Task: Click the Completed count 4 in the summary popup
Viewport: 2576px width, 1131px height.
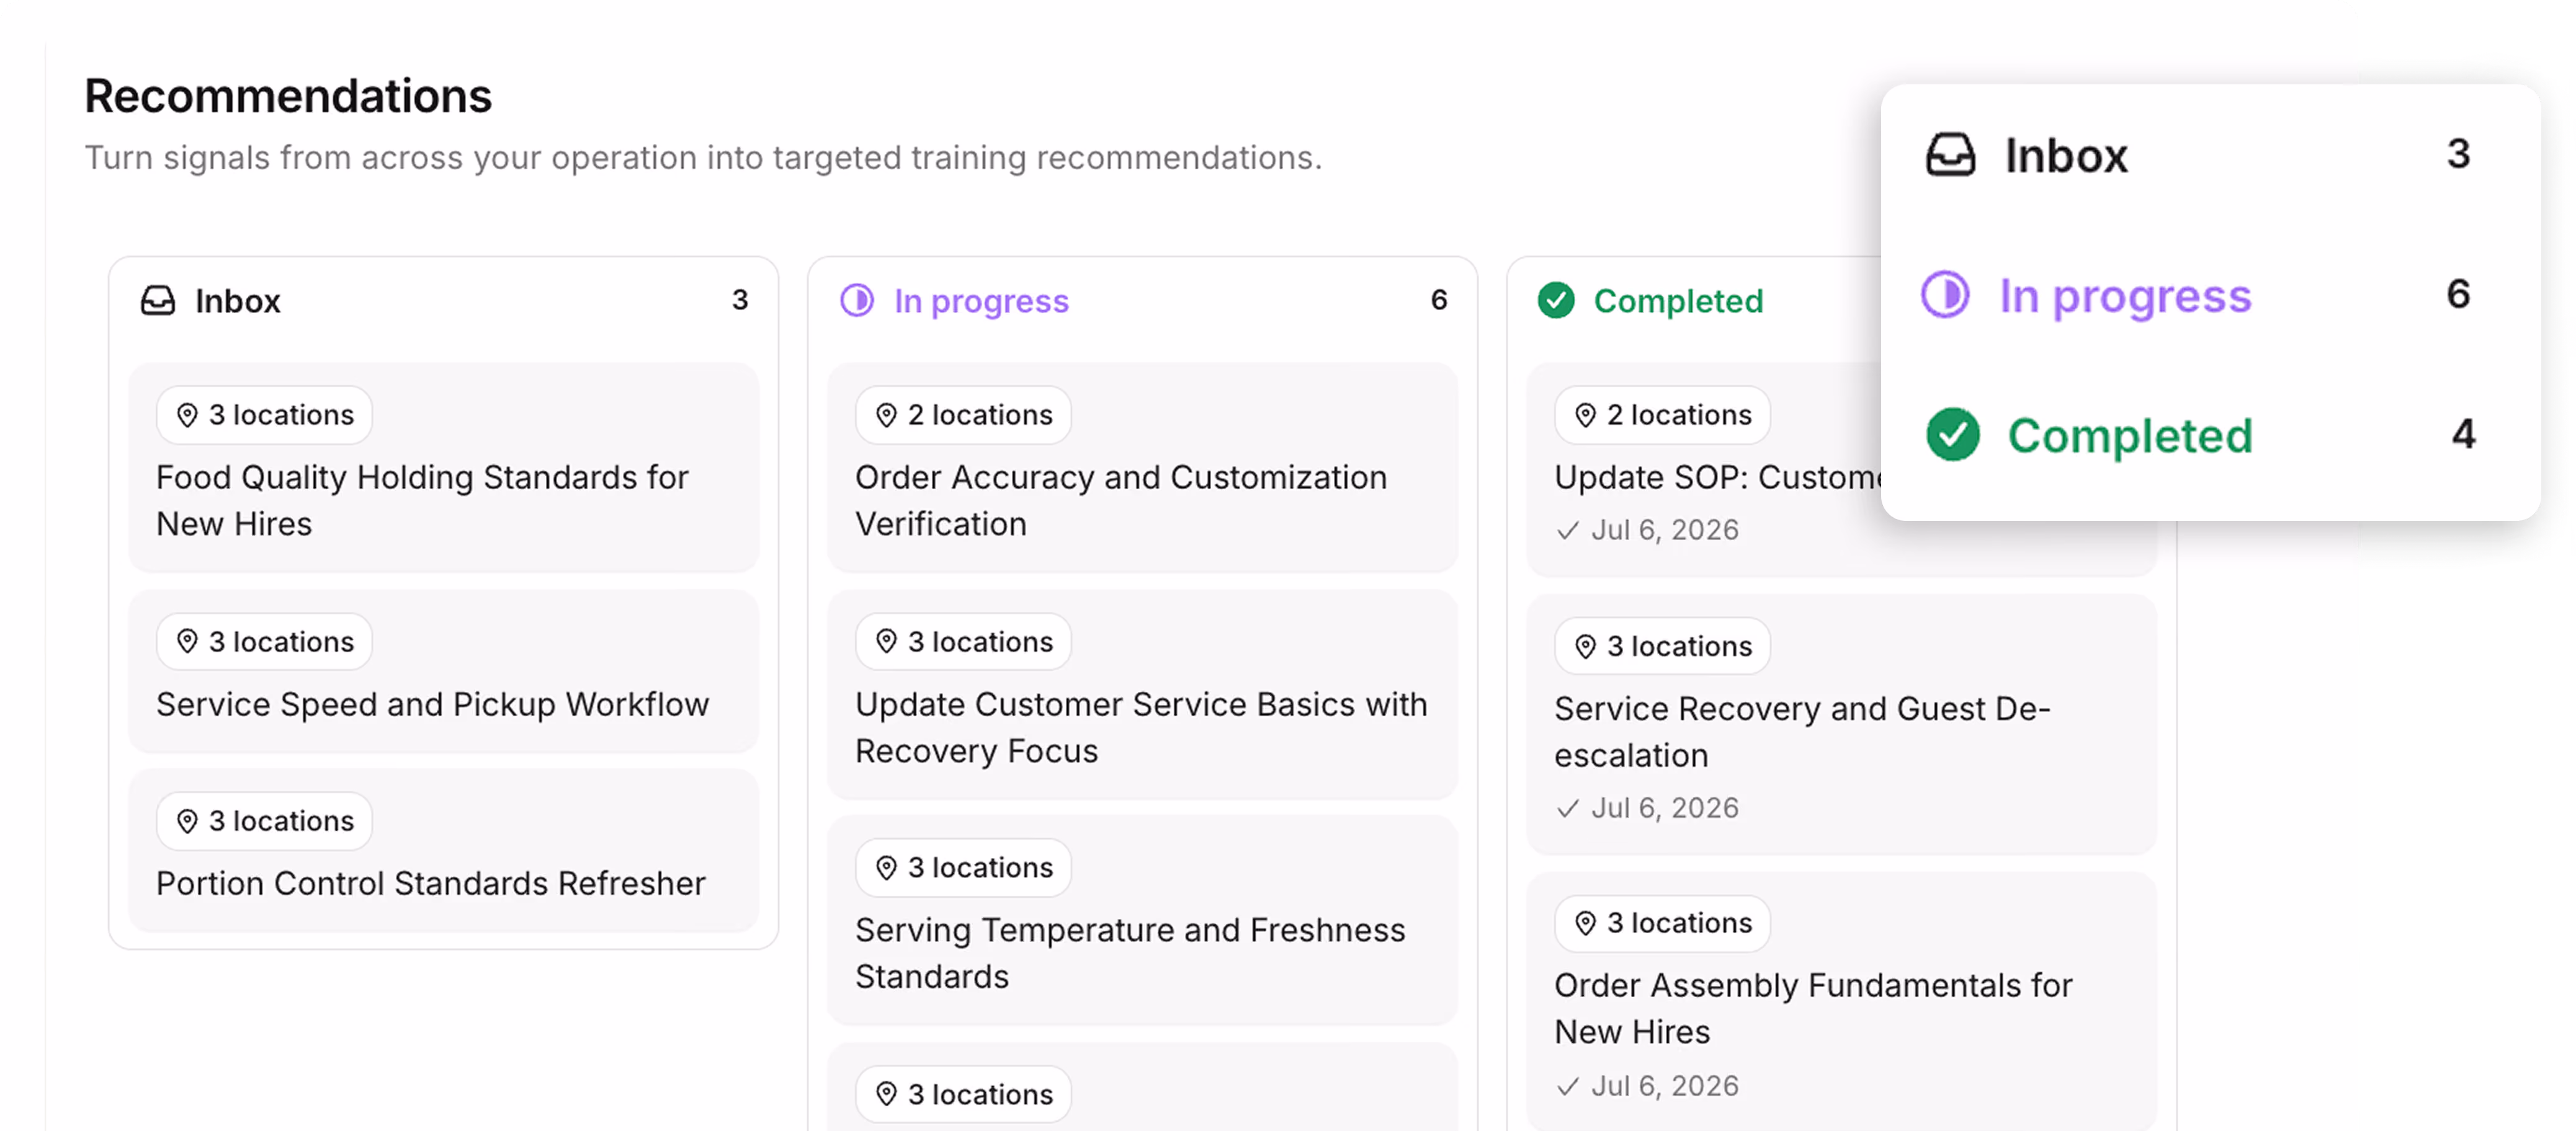Action: click(x=2464, y=433)
